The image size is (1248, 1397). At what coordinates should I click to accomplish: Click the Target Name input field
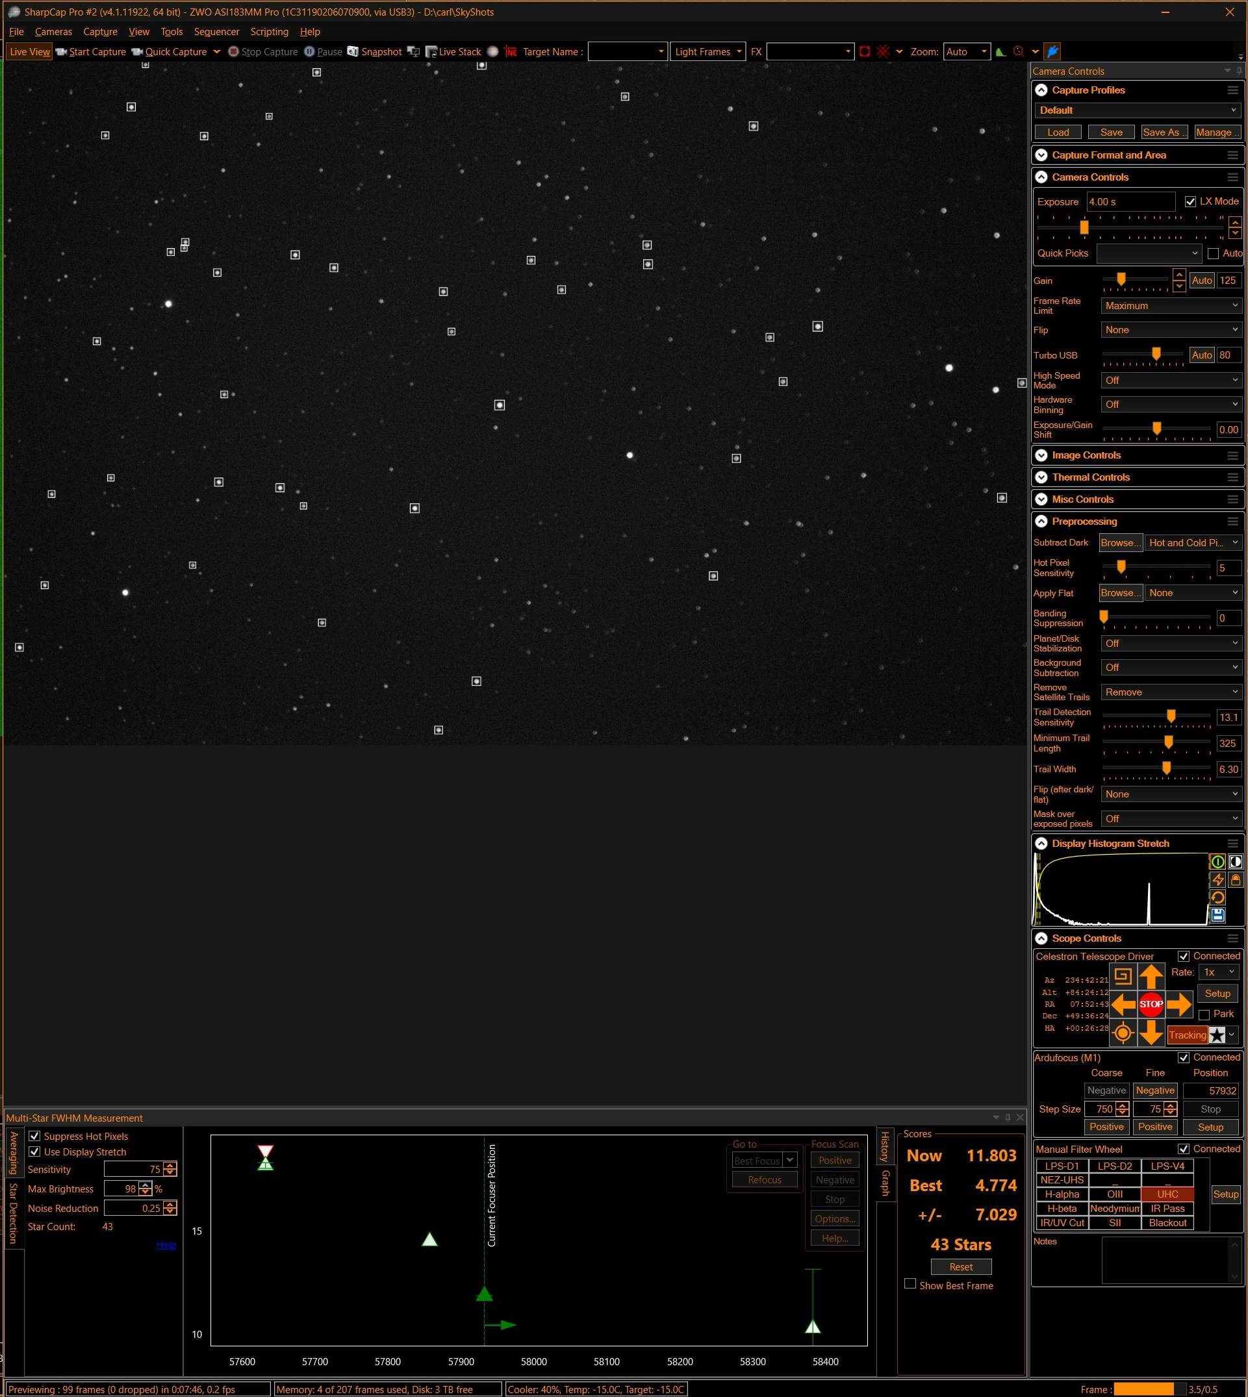pyautogui.click(x=628, y=51)
